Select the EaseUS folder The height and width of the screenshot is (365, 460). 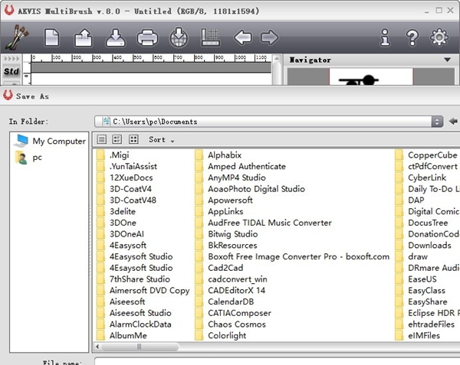click(416, 279)
